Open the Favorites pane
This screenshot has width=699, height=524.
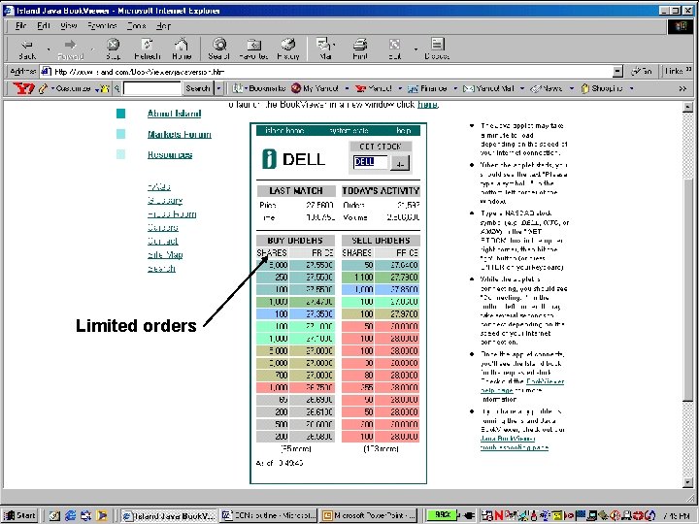tap(253, 49)
